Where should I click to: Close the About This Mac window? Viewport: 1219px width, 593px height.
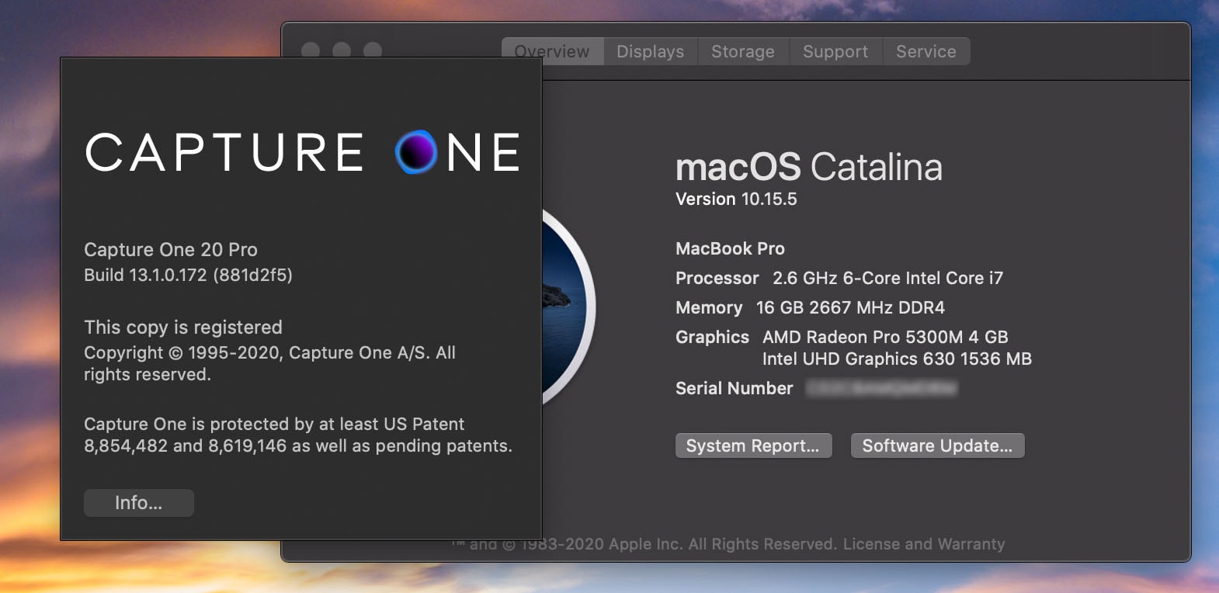(x=311, y=50)
